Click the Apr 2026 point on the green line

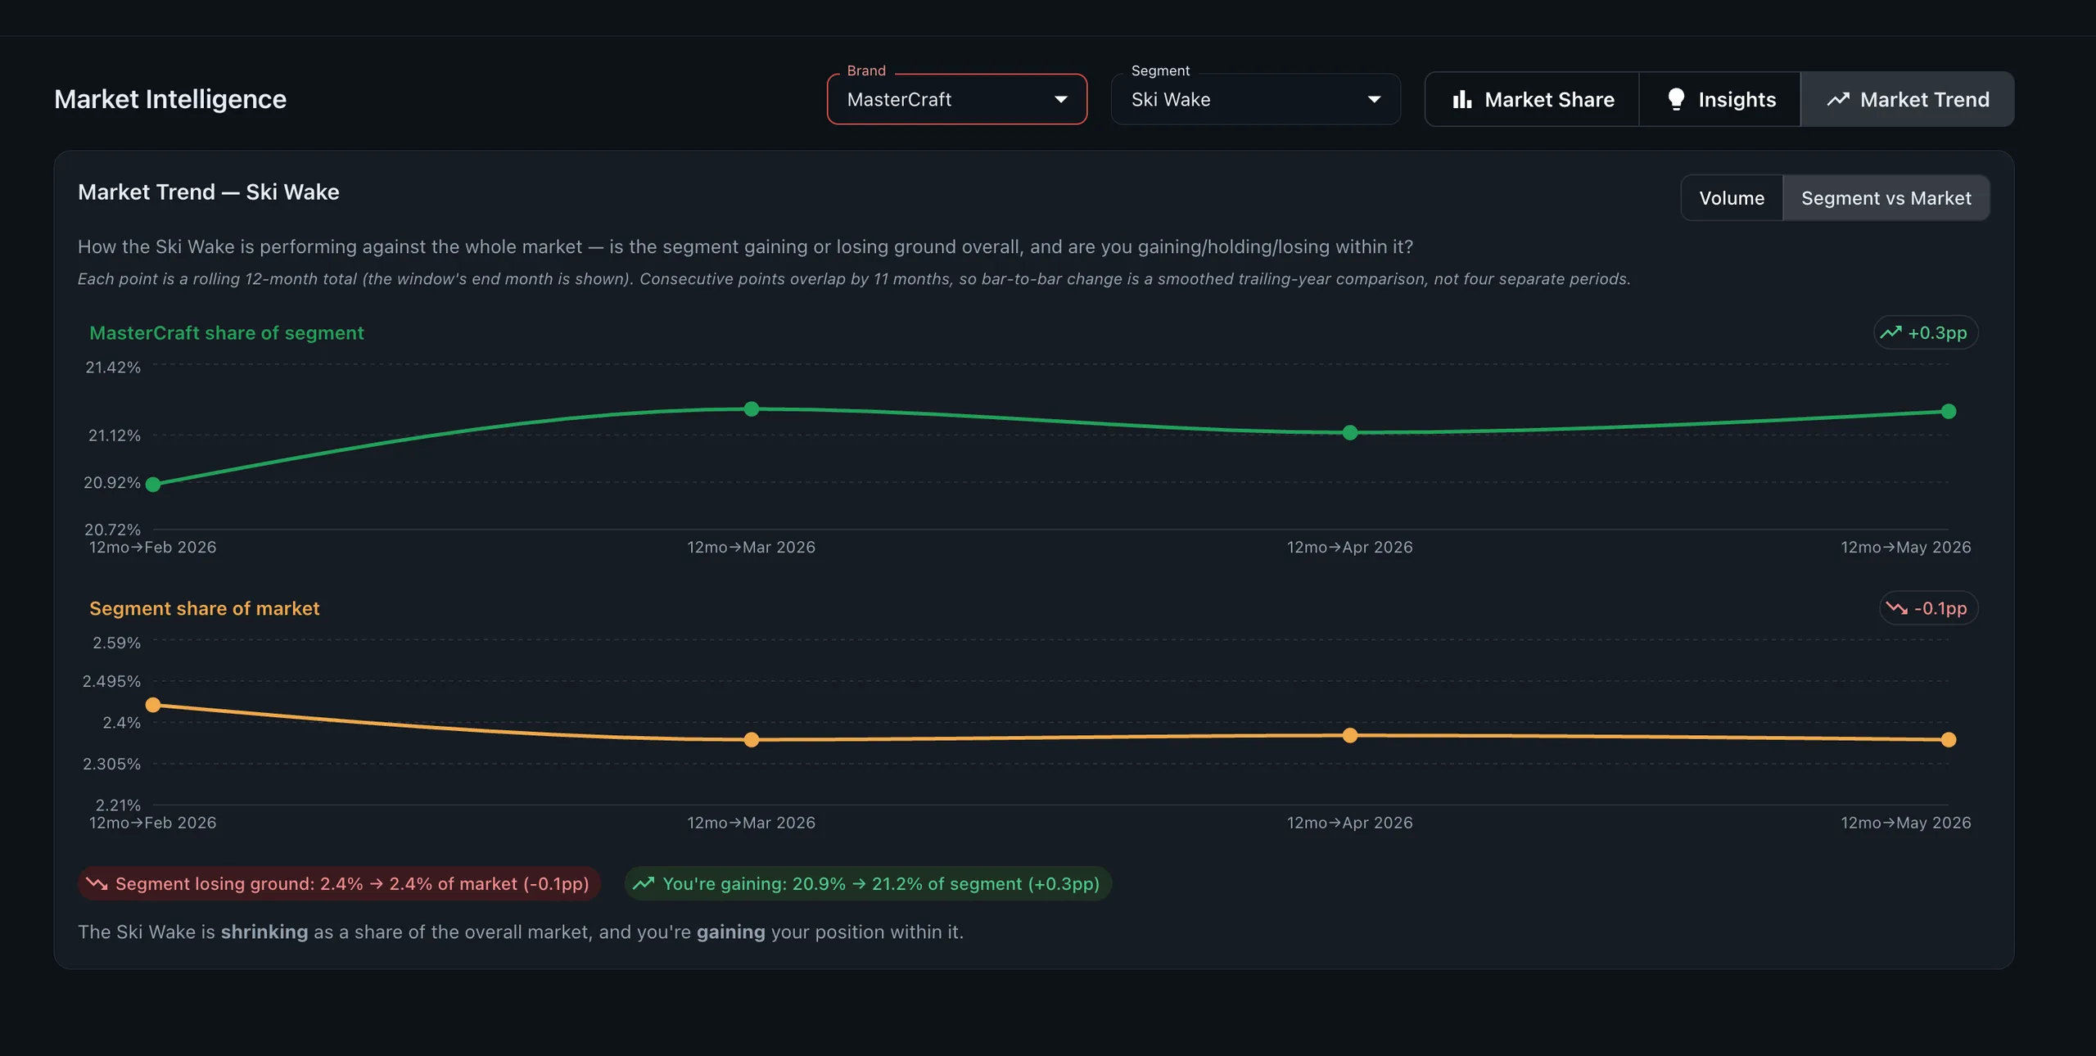1350,432
